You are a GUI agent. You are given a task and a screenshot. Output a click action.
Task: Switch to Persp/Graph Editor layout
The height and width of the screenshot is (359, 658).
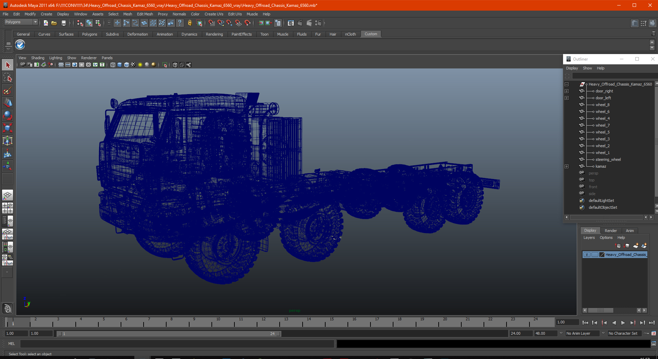(8, 234)
